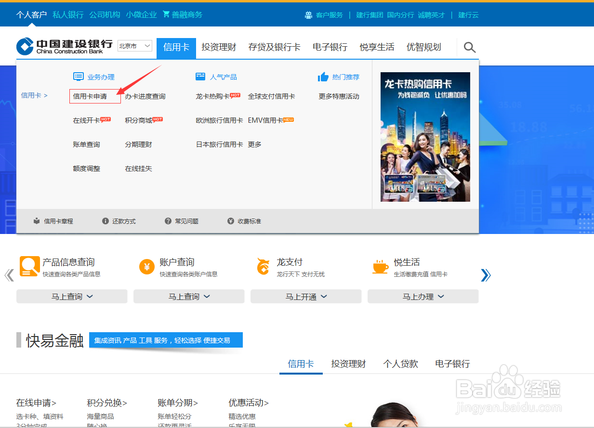The image size is (594, 428).
Task: Open the 积分商城 link
Action: pos(139,120)
